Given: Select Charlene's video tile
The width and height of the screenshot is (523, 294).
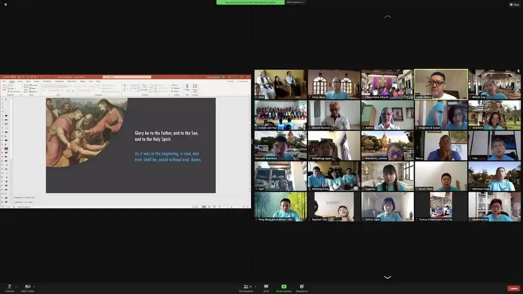Looking at the screenshot, I should (x=494, y=115).
